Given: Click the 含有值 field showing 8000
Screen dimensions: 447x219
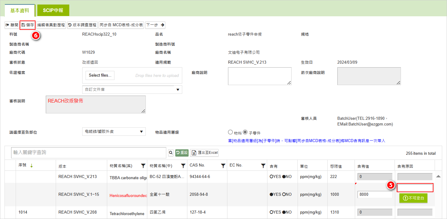Looking at the screenshot, I should (375, 195).
